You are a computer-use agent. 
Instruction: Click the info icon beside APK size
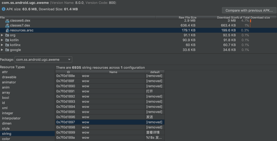pos(4,9)
